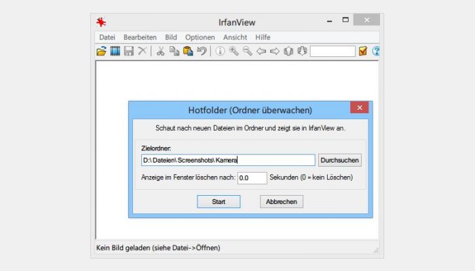This screenshot has width=475, height=271.
Task: Show image information icon
Action: click(x=221, y=51)
